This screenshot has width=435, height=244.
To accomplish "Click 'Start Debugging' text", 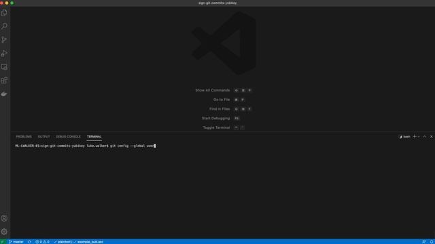I will (216, 119).
